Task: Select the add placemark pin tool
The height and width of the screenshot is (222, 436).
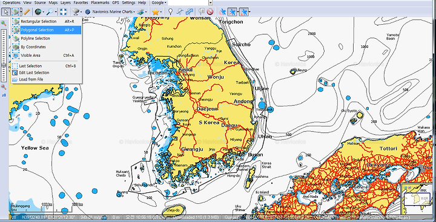Action: pos(170,11)
